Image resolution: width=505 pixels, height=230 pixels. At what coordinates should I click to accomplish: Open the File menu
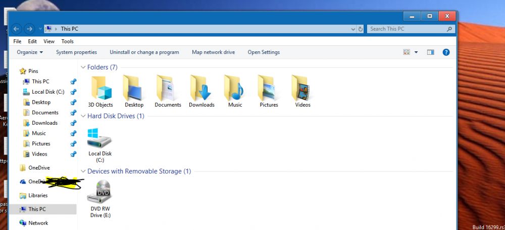click(17, 41)
